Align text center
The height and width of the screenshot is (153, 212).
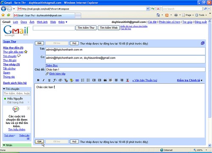116,80
